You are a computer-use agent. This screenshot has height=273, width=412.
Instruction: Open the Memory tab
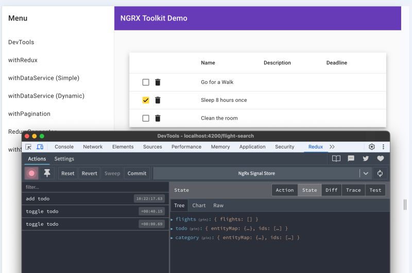click(x=220, y=147)
